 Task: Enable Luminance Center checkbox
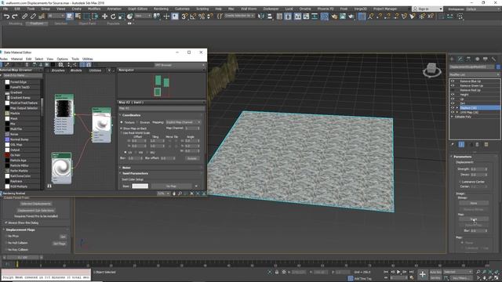click(460, 182)
